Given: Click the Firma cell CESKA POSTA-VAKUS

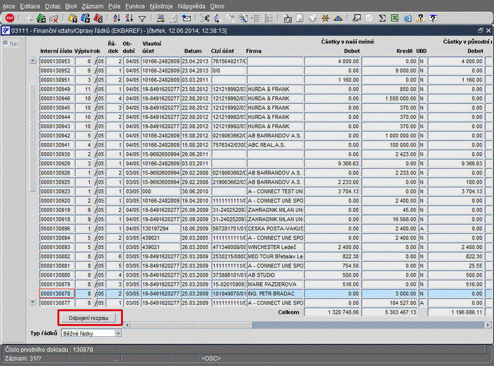Looking at the screenshot, I should coord(275,228).
